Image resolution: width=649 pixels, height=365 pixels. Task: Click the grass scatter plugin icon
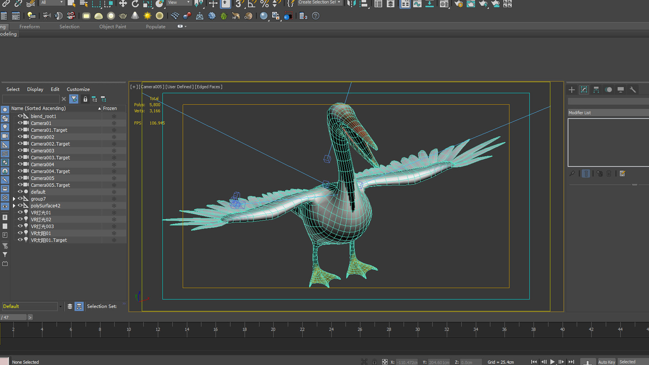point(224,16)
